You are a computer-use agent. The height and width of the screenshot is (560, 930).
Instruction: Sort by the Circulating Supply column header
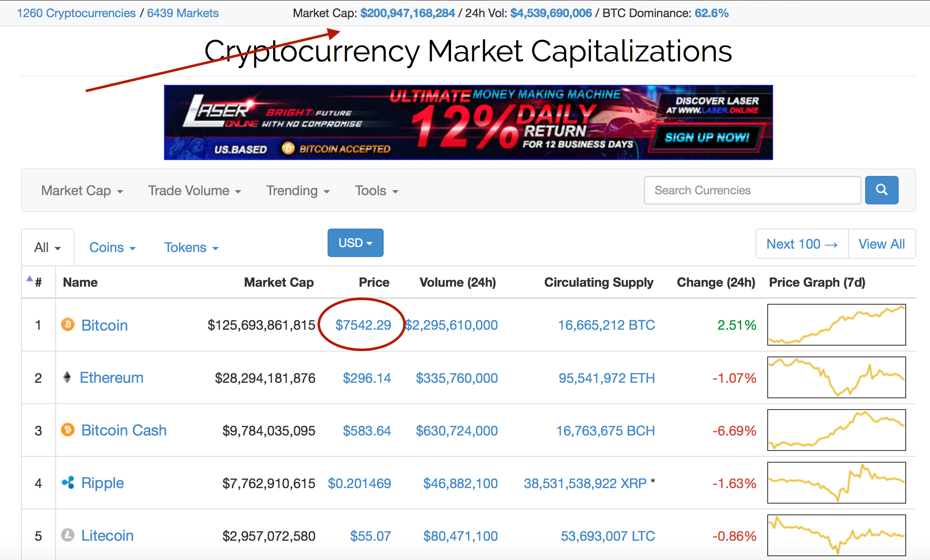(x=599, y=283)
